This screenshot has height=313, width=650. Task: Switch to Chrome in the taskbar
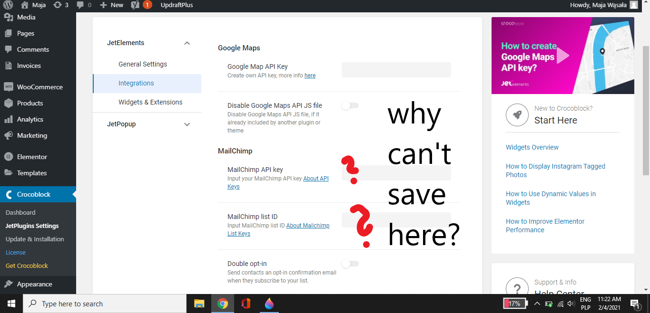click(223, 304)
